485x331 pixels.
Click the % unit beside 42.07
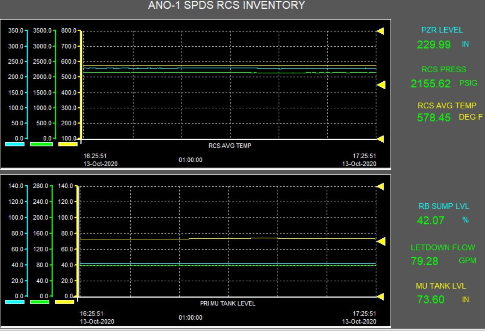pos(465,220)
